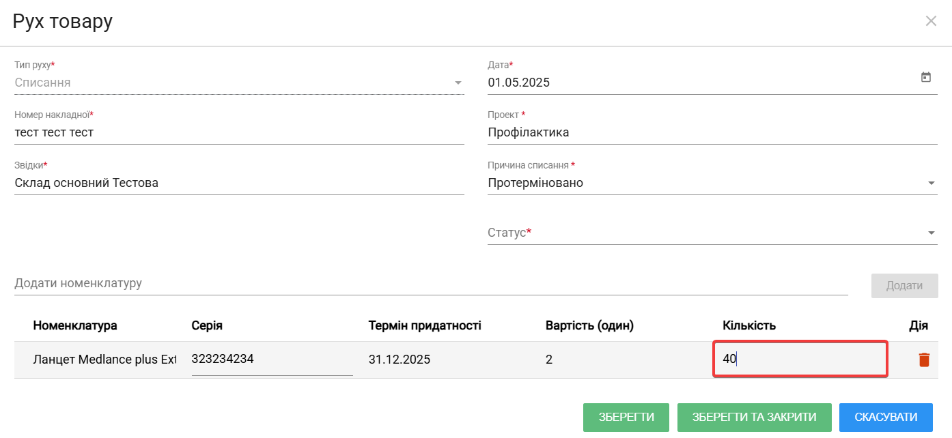Open the Причина списання dropdown
Viewport: 952px width, 438px height.
(x=931, y=183)
